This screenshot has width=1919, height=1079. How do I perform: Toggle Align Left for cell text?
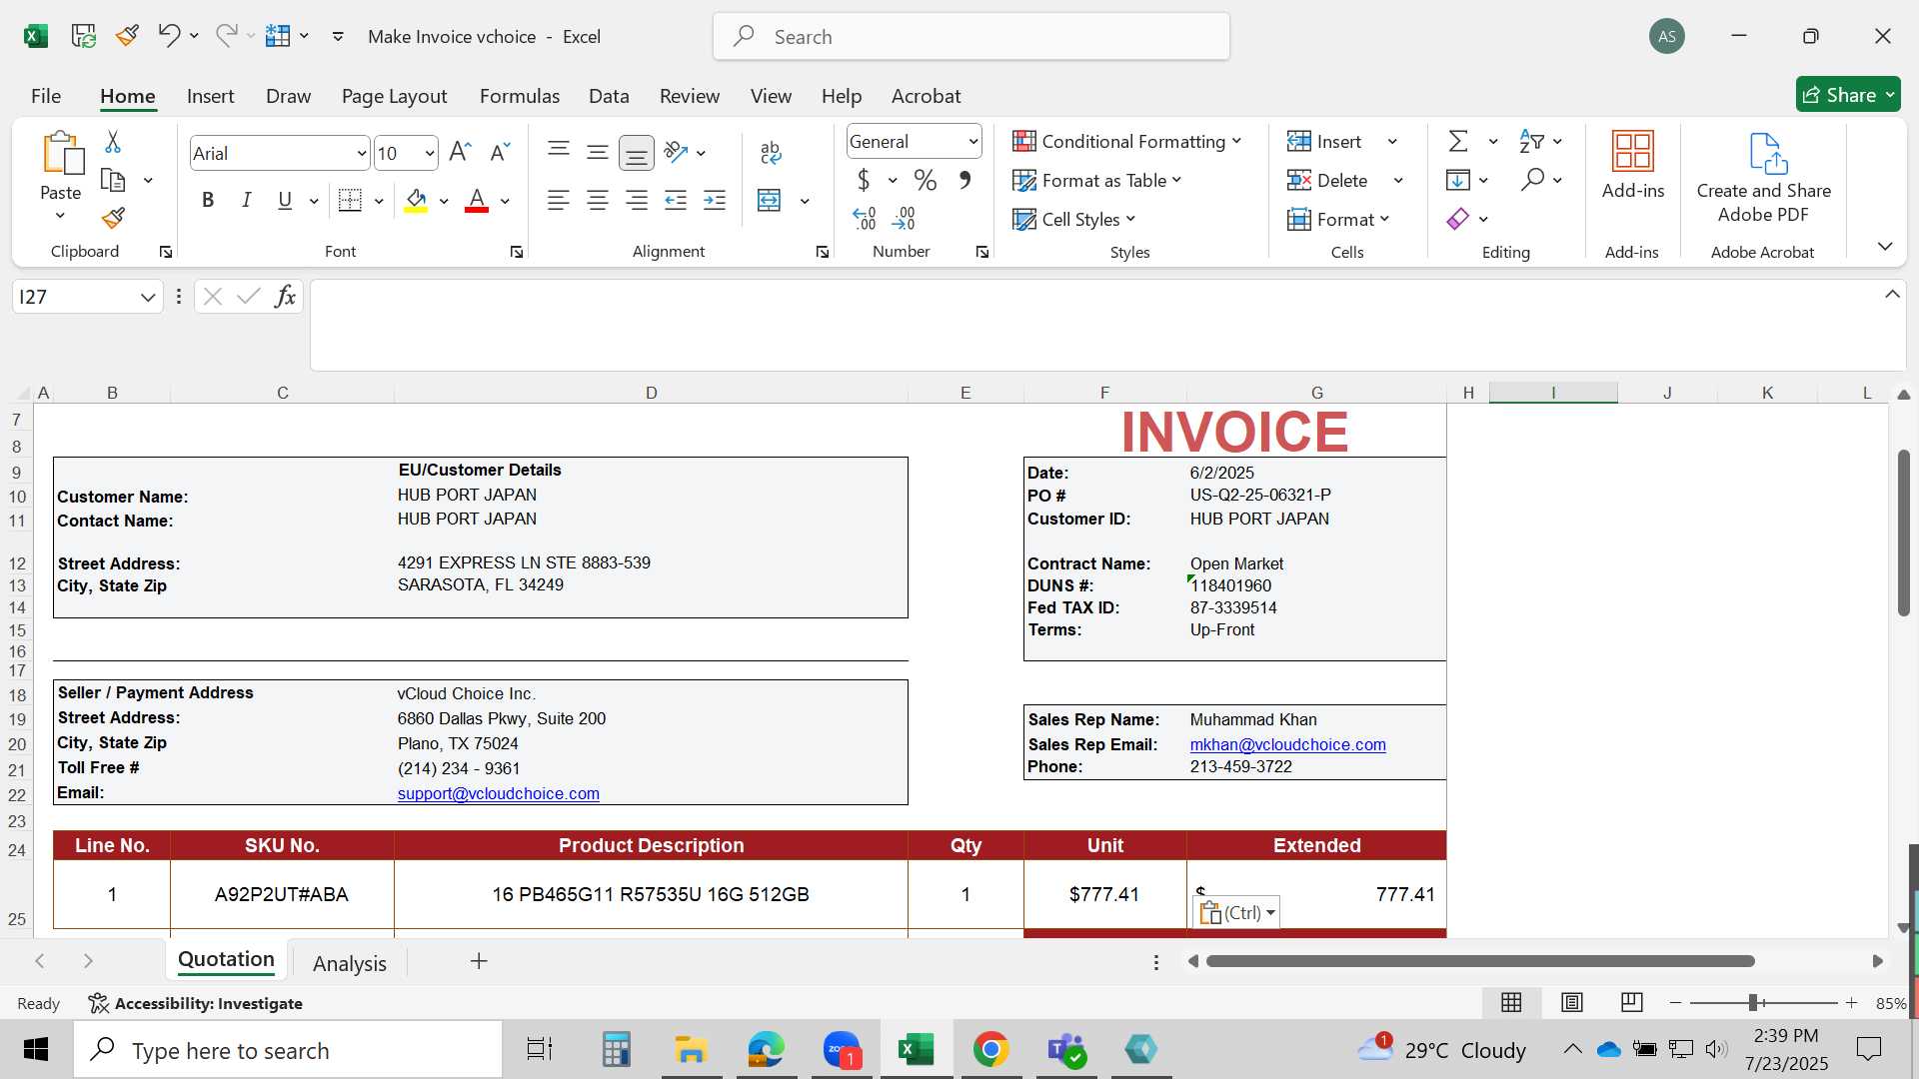(x=559, y=201)
